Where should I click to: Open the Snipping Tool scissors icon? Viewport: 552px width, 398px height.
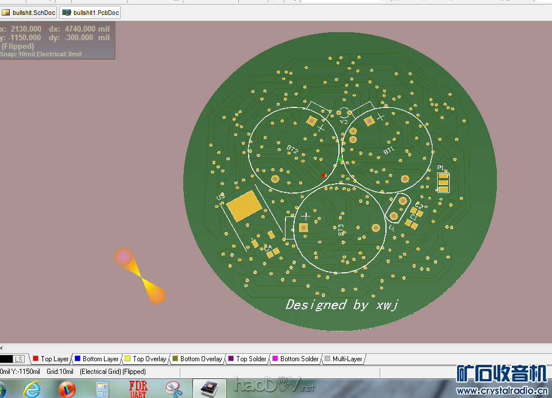[x=173, y=389]
